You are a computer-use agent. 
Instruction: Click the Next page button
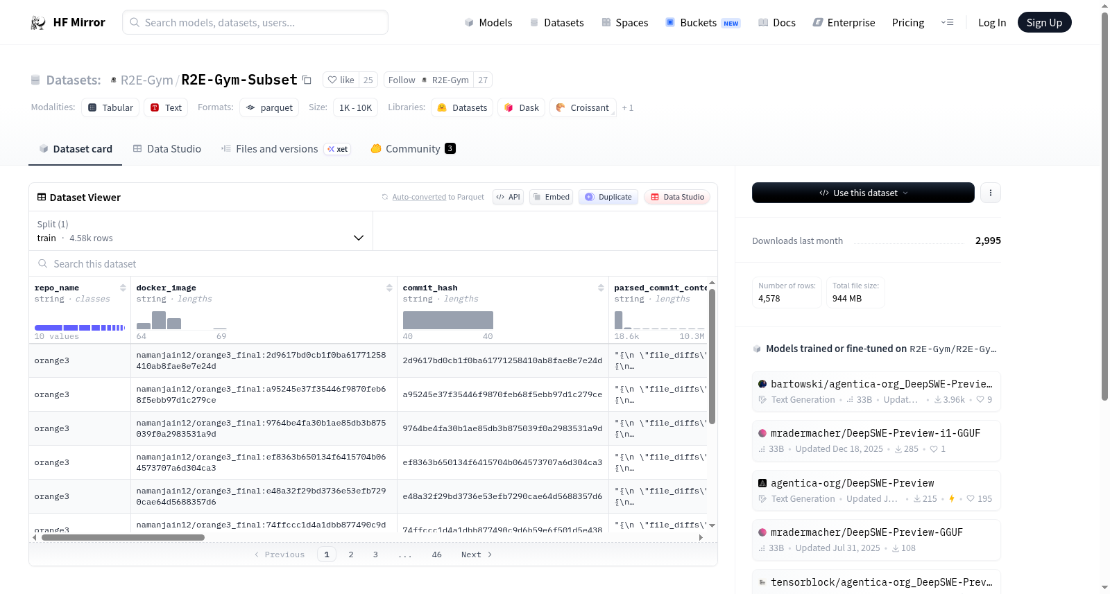point(477,554)
